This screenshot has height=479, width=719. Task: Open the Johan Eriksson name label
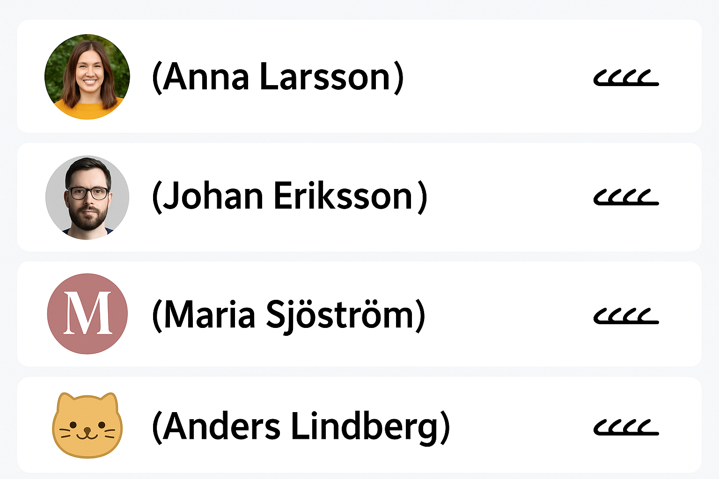coord(289,197)
